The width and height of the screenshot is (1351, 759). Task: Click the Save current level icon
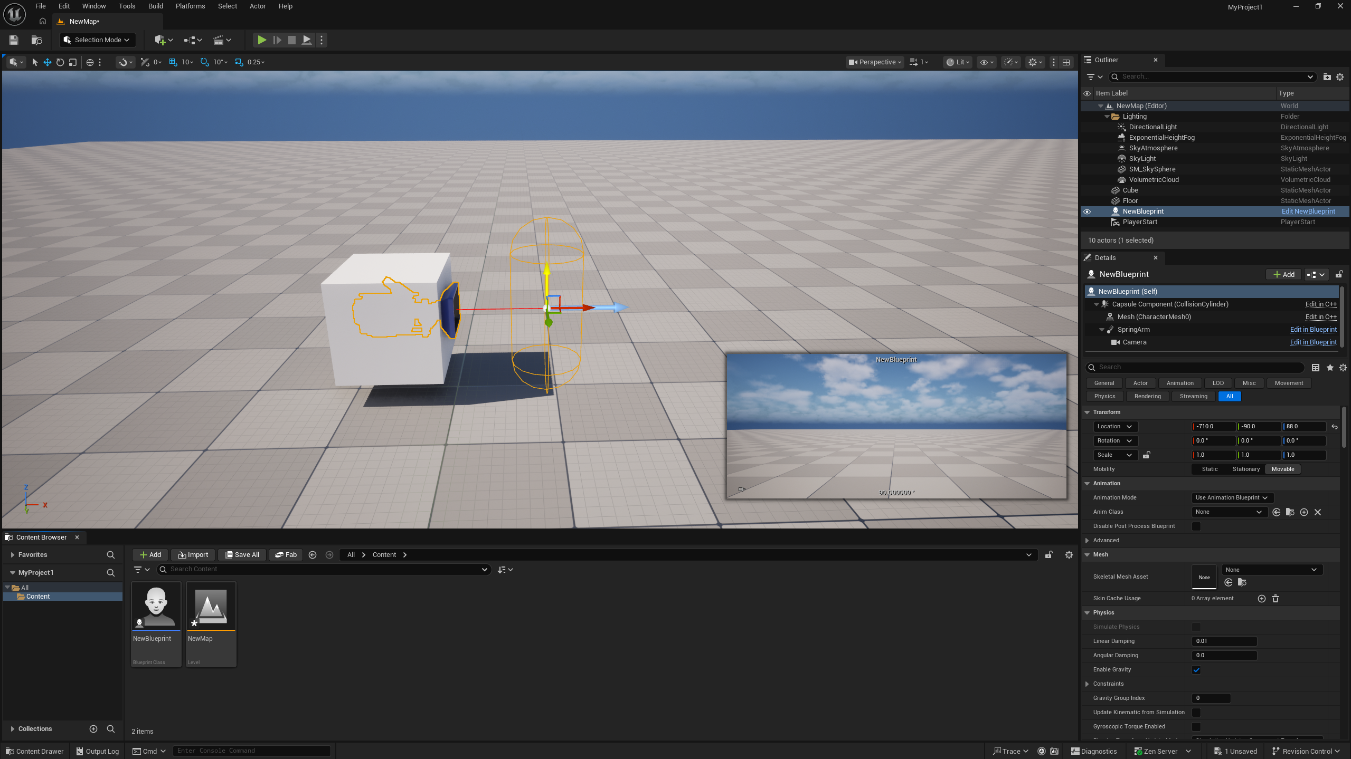[x=14, y=40]
